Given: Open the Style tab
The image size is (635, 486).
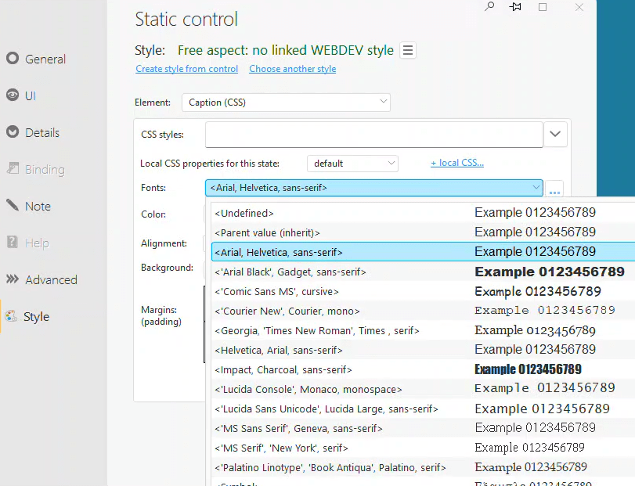Looking at the screenshot, I should [x=36, y=316].
